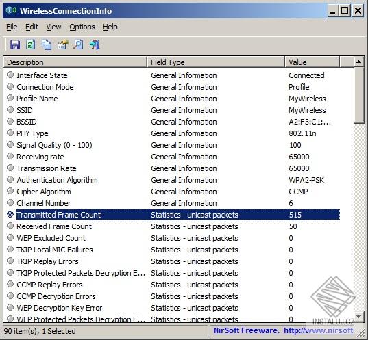Select the TKIP Local MIC Failures row

(173, 250)
